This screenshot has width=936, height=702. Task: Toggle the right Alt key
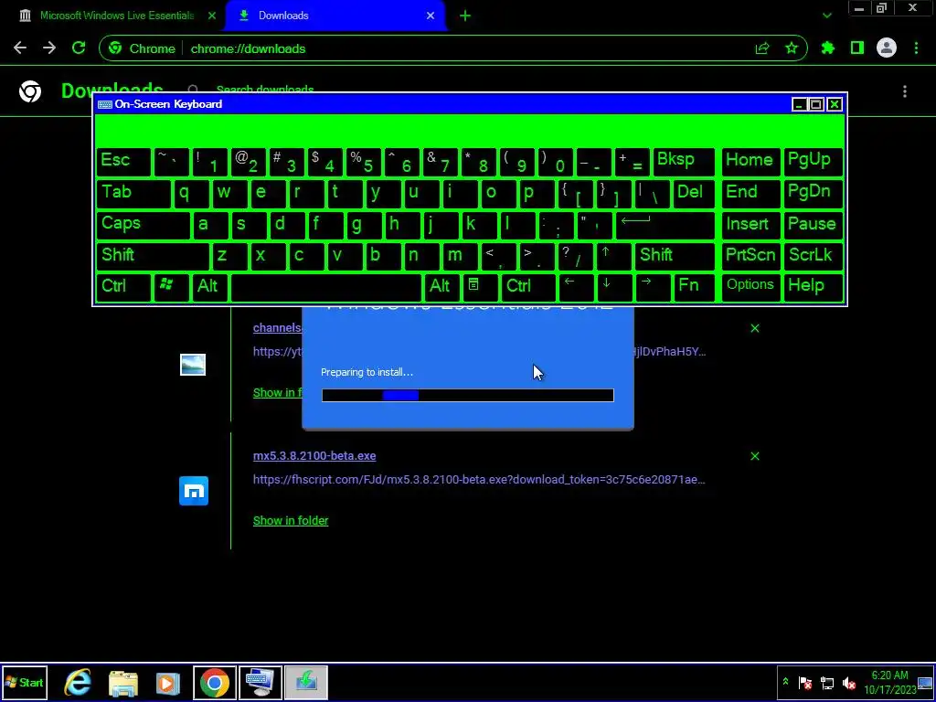pos(441,288)
